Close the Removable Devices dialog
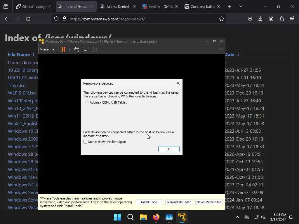This screenshot has height=224, width=299. click(178, 83)
